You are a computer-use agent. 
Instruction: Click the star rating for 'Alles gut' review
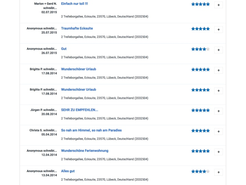(201, 171)
